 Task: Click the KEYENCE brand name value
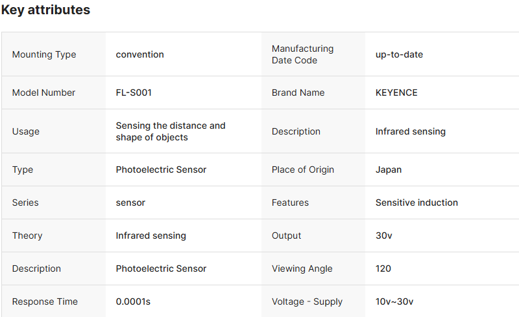pos(396,93)
